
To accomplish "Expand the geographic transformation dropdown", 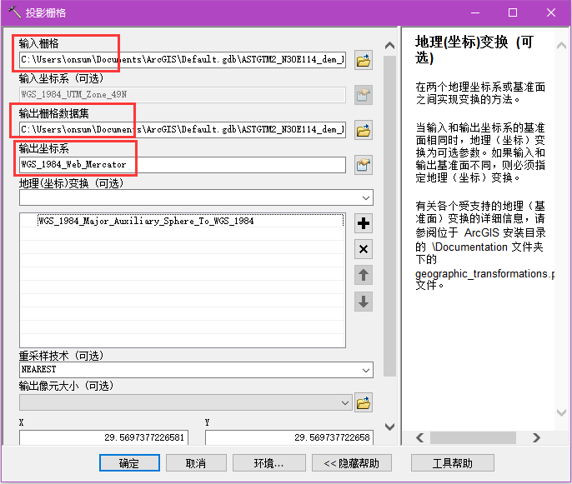I will (366, 198).
